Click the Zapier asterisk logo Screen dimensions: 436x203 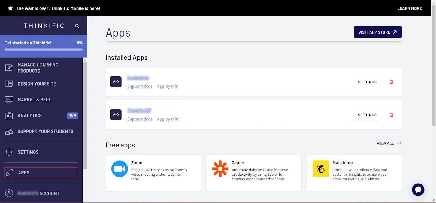coord(220,169)
